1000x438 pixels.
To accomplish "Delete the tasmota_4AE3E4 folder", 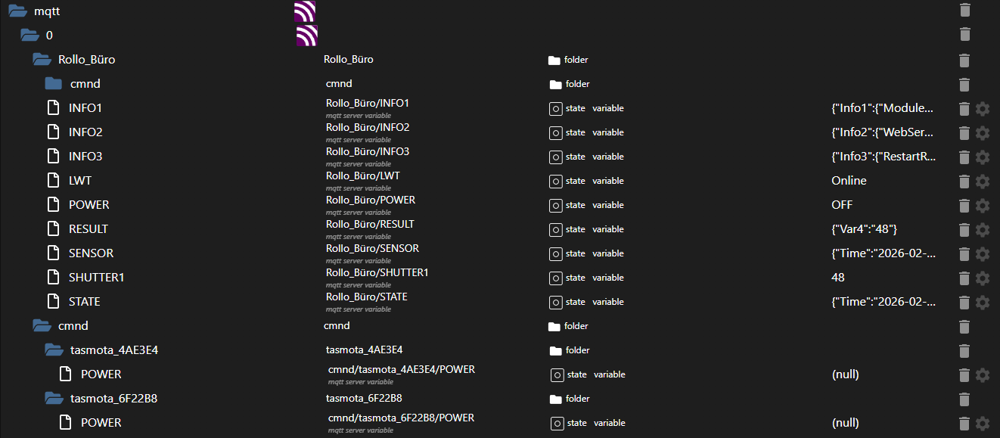I will (x=964, y=350).
